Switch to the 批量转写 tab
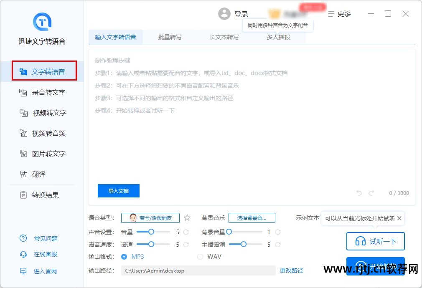The width and height of the screenshot is (422, 288). (x=169, y=37)
